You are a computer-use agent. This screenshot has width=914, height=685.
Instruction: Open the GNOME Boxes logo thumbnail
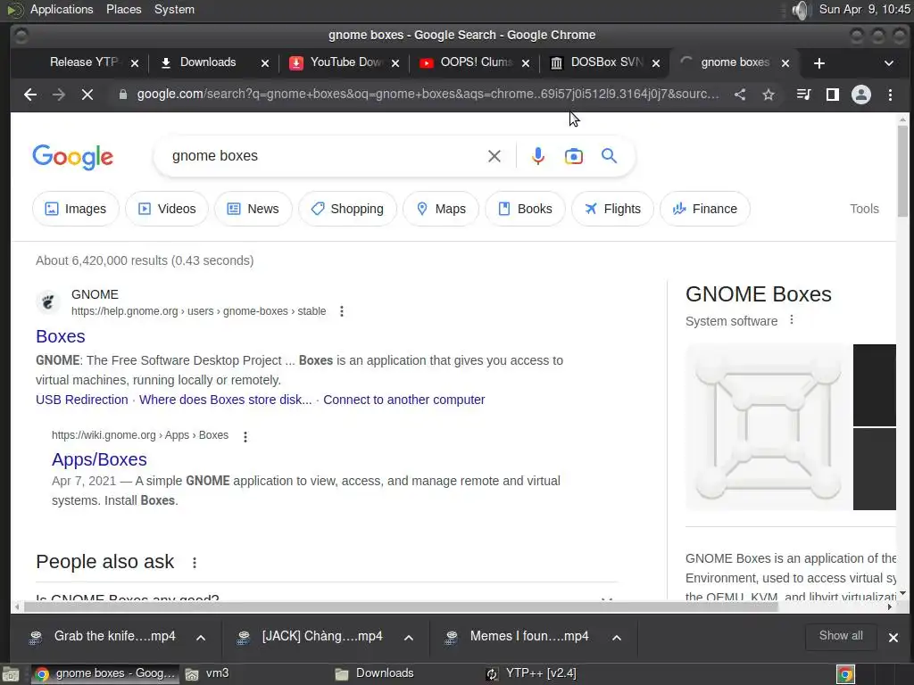click(769, 427)
